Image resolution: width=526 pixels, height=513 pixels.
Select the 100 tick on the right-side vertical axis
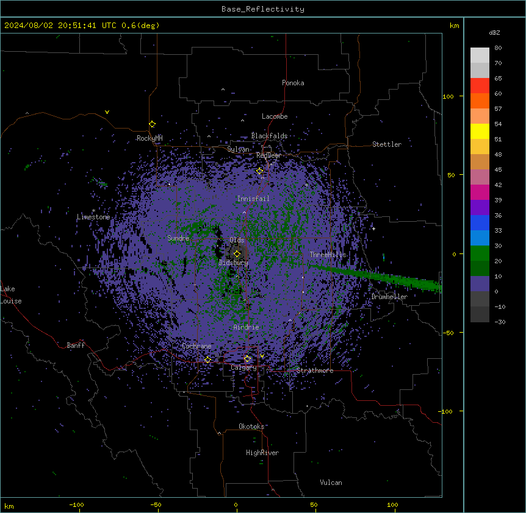448,96
